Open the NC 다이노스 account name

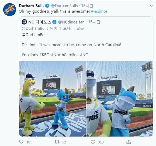click(40, 22)
